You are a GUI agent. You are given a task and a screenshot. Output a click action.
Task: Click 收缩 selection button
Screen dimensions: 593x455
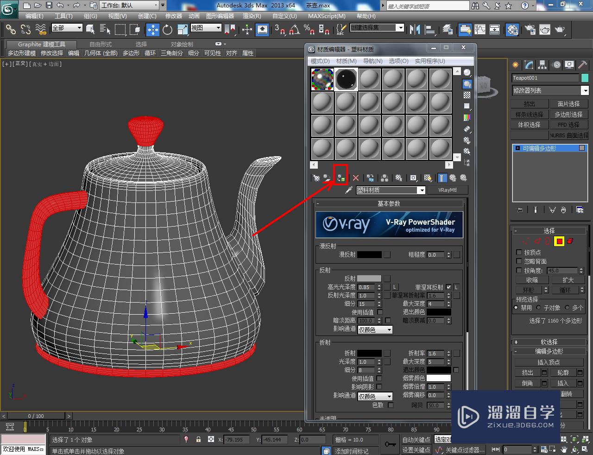coord(532,280)
